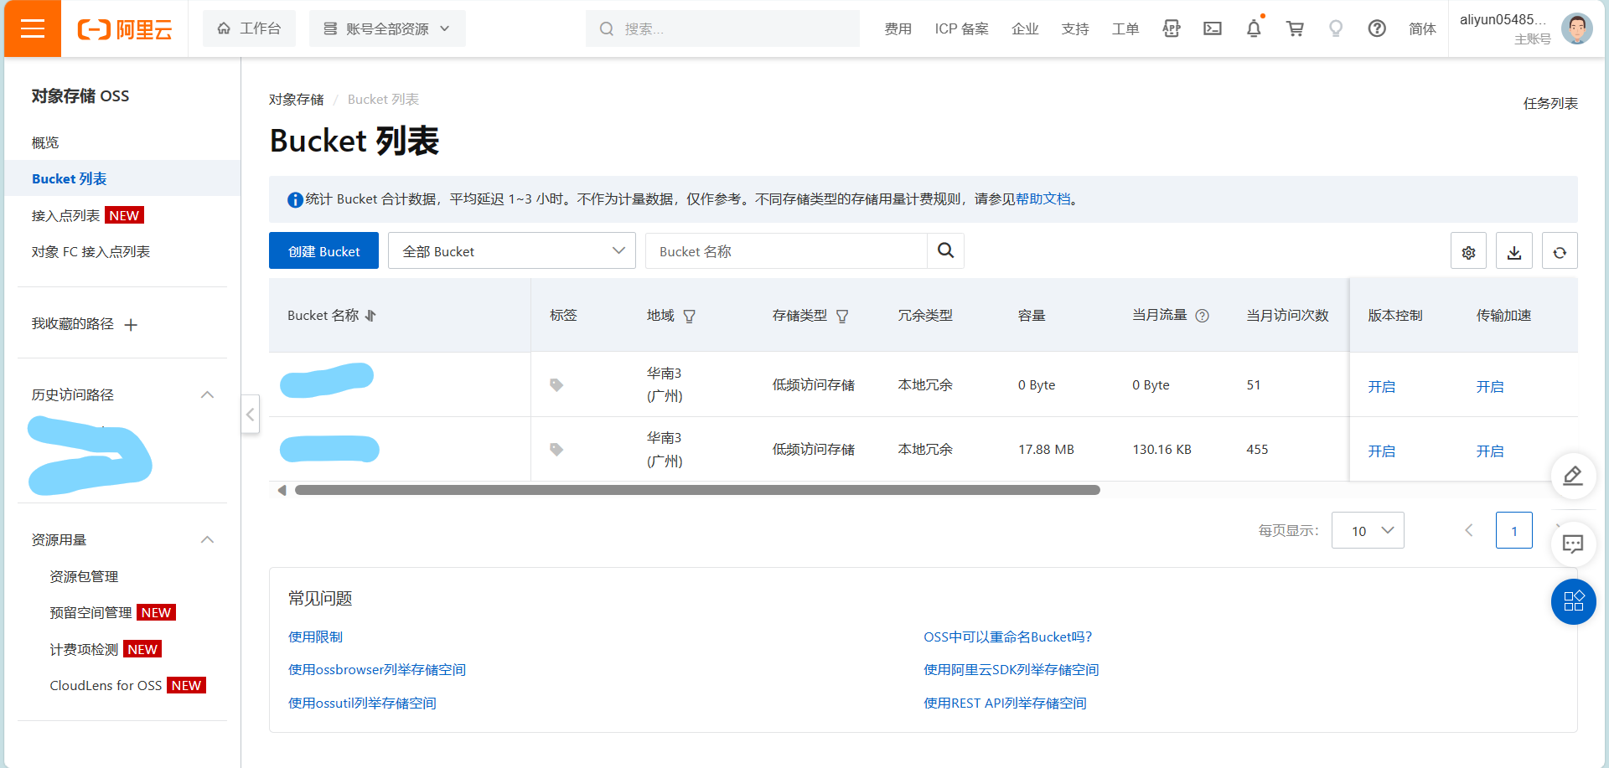
Task: Open 帮助文档 link in notice
Action: click(1042, 198)
